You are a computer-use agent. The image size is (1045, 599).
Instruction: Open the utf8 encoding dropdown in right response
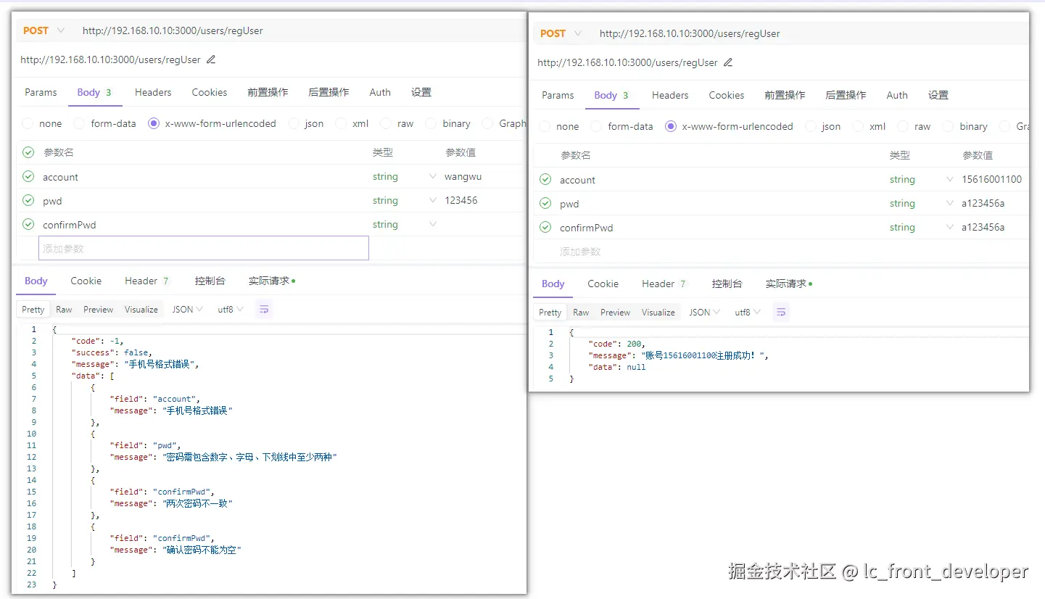tap(748, 312)
